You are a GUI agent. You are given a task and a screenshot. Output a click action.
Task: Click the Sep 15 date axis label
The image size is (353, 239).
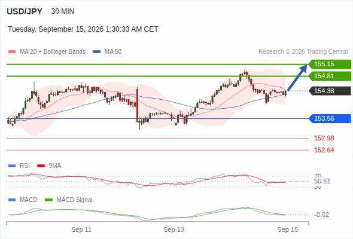288,229
